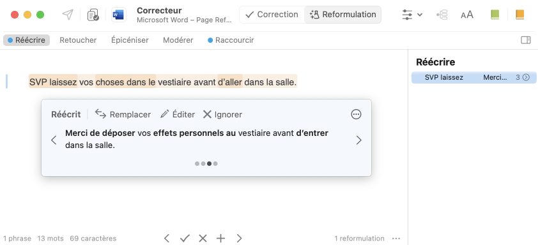The image size is (538, 245).
Task: Click the pagination dots indicator in popup
Action: coord(206,164)
